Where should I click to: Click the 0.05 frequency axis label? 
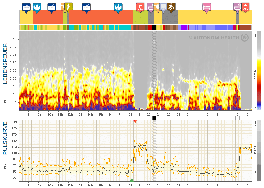13,102
